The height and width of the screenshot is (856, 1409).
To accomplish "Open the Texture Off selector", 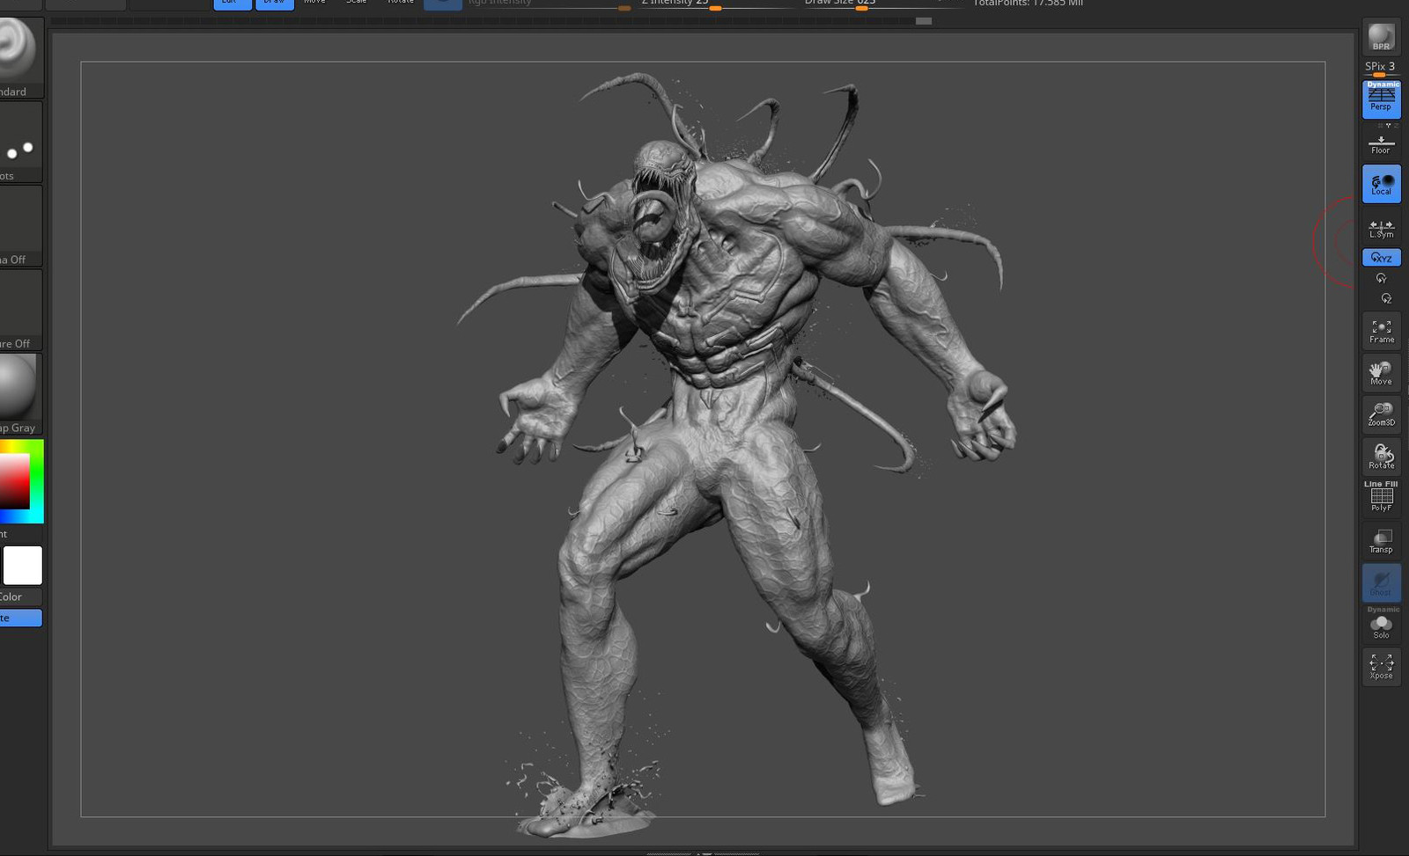I will click(19, 311).
